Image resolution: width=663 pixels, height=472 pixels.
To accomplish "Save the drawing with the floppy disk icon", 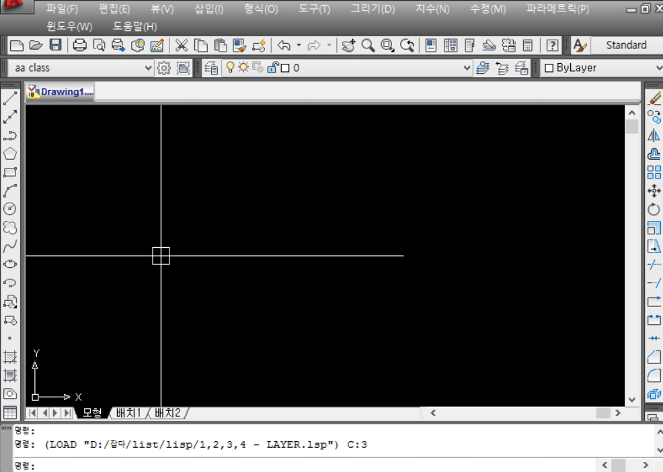I will point(56,45).
